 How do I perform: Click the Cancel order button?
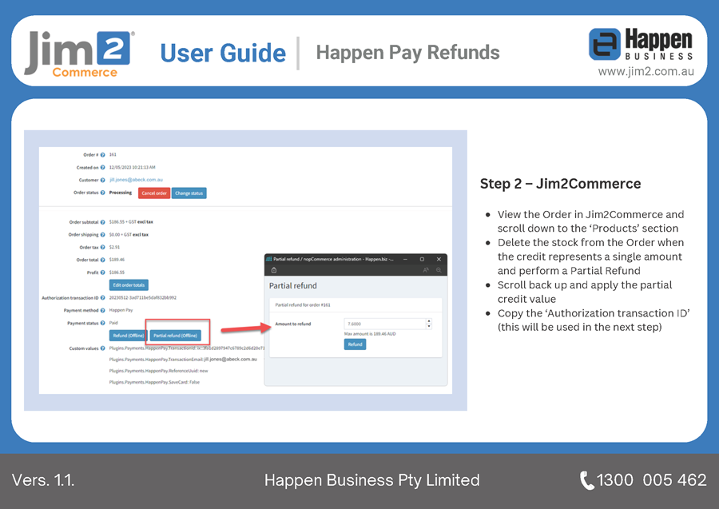[x=154, y=193]
